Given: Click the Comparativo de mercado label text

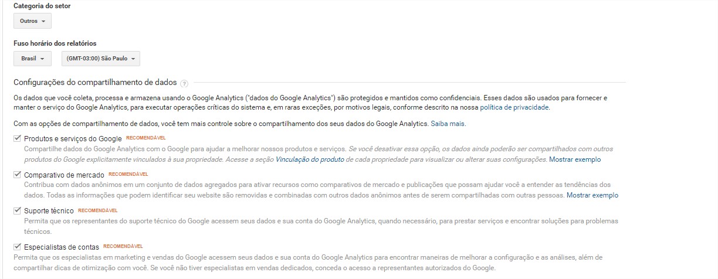Looking at the screenshot, I should [64, 175].
